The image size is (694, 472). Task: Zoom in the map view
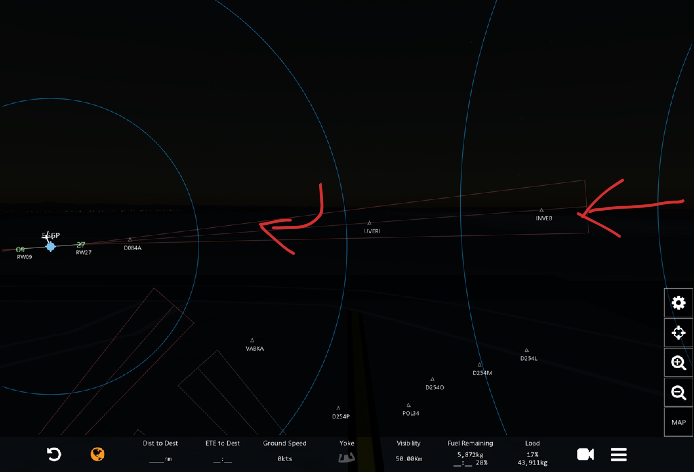click(x=678, y=362)
